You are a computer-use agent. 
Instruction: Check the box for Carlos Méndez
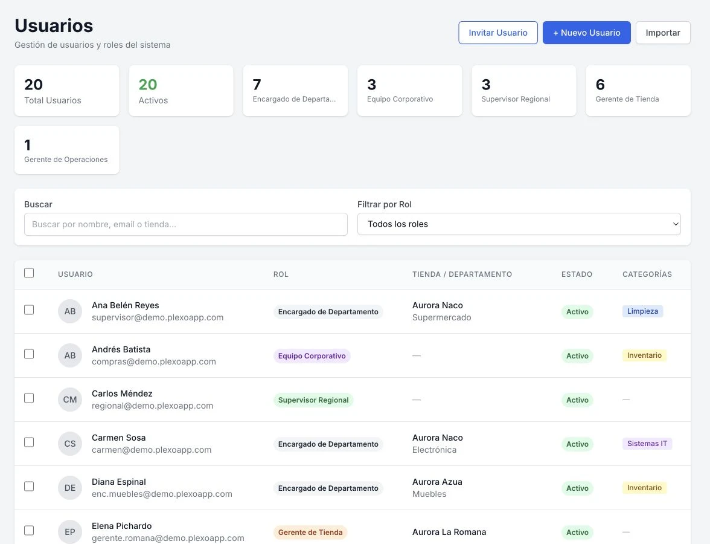29,398
